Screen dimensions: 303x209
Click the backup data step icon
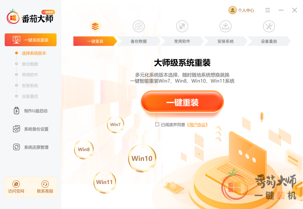(x=139, y=26)
